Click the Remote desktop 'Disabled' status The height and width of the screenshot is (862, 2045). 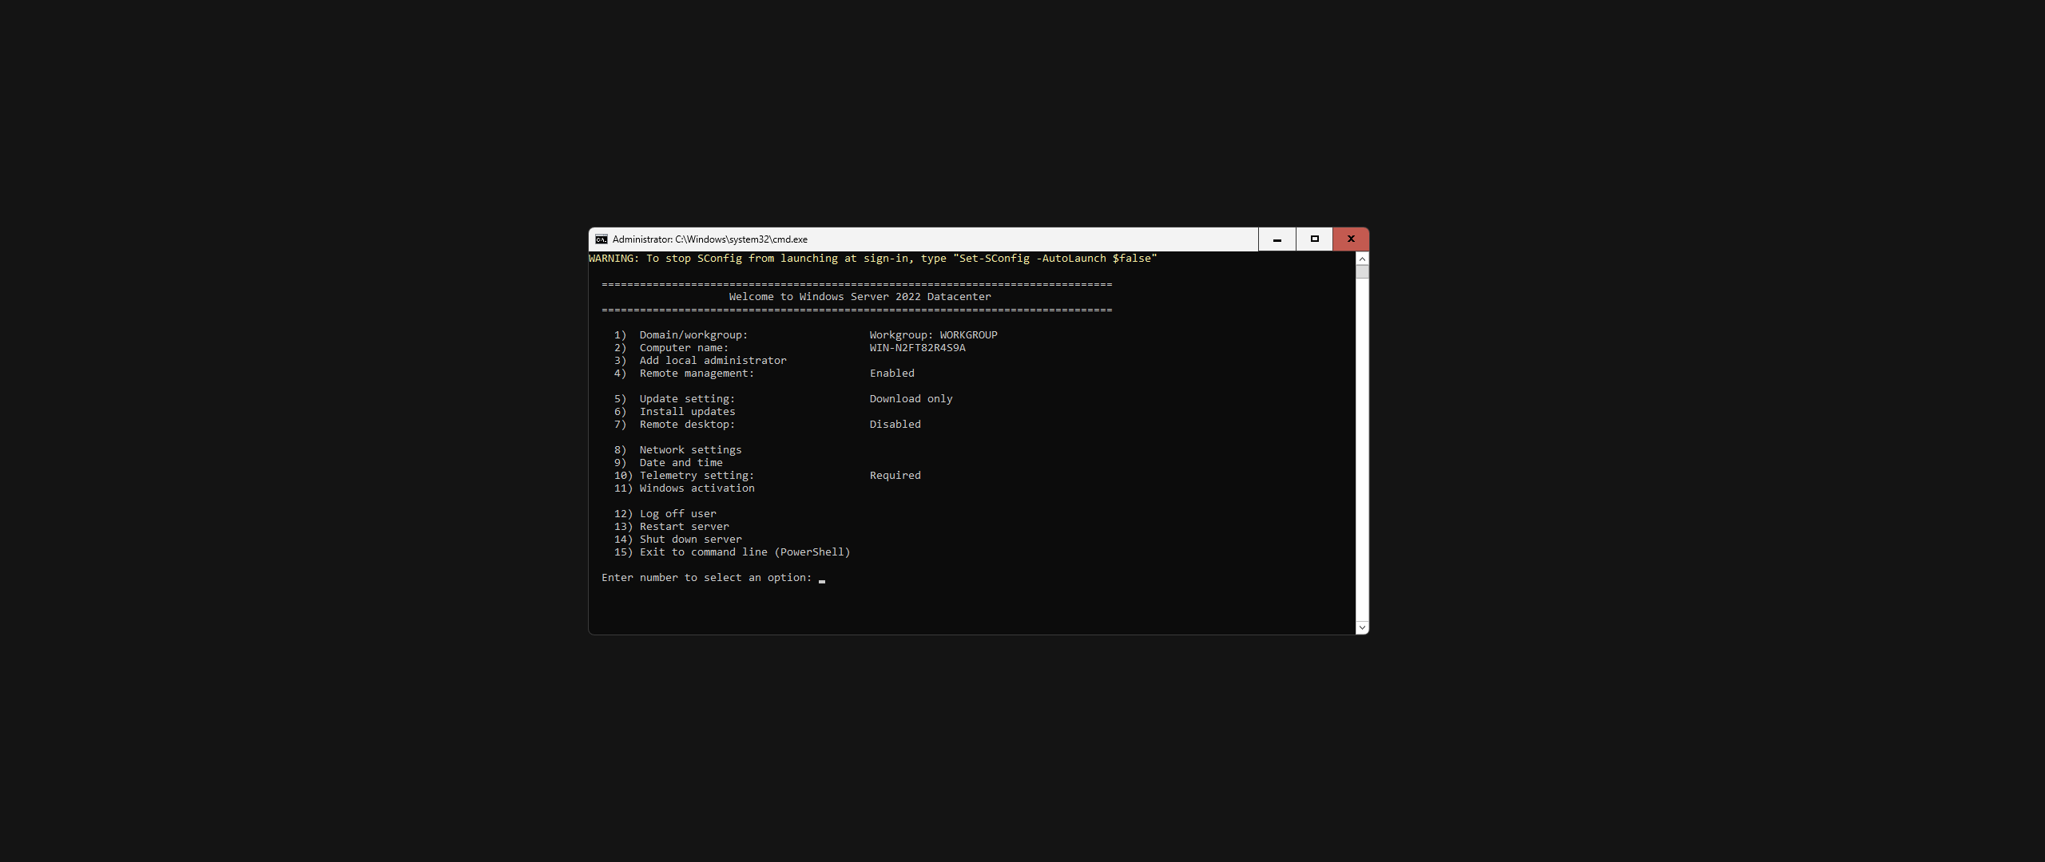point(895,425)
